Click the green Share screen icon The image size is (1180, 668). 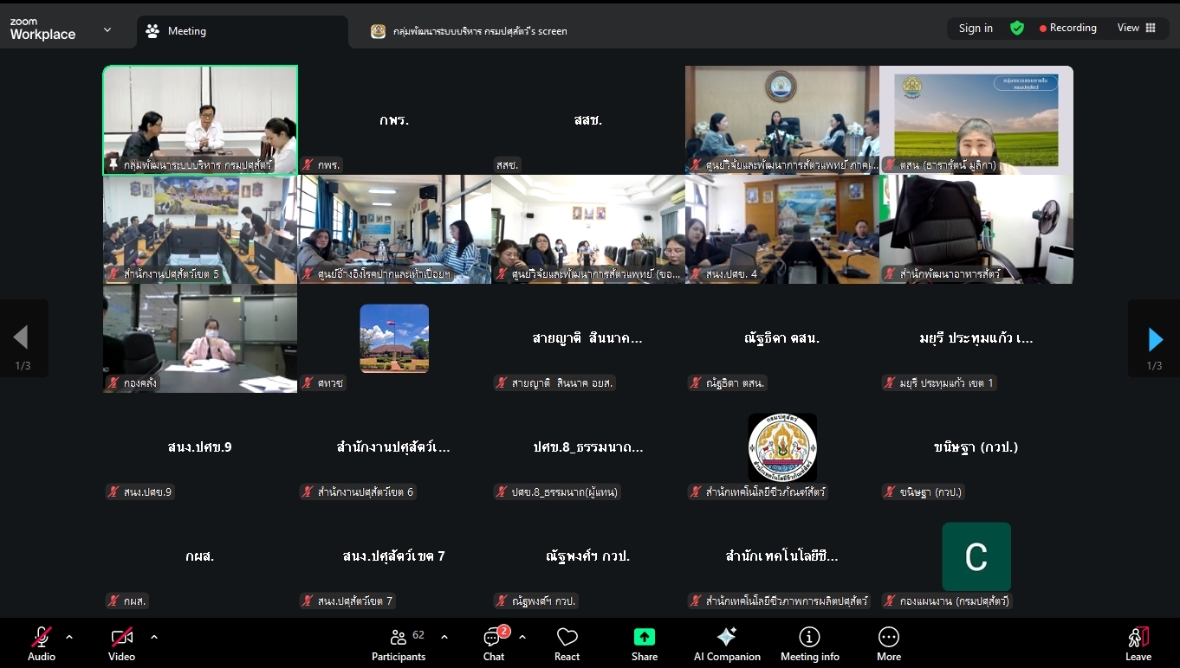coord(644,637)
